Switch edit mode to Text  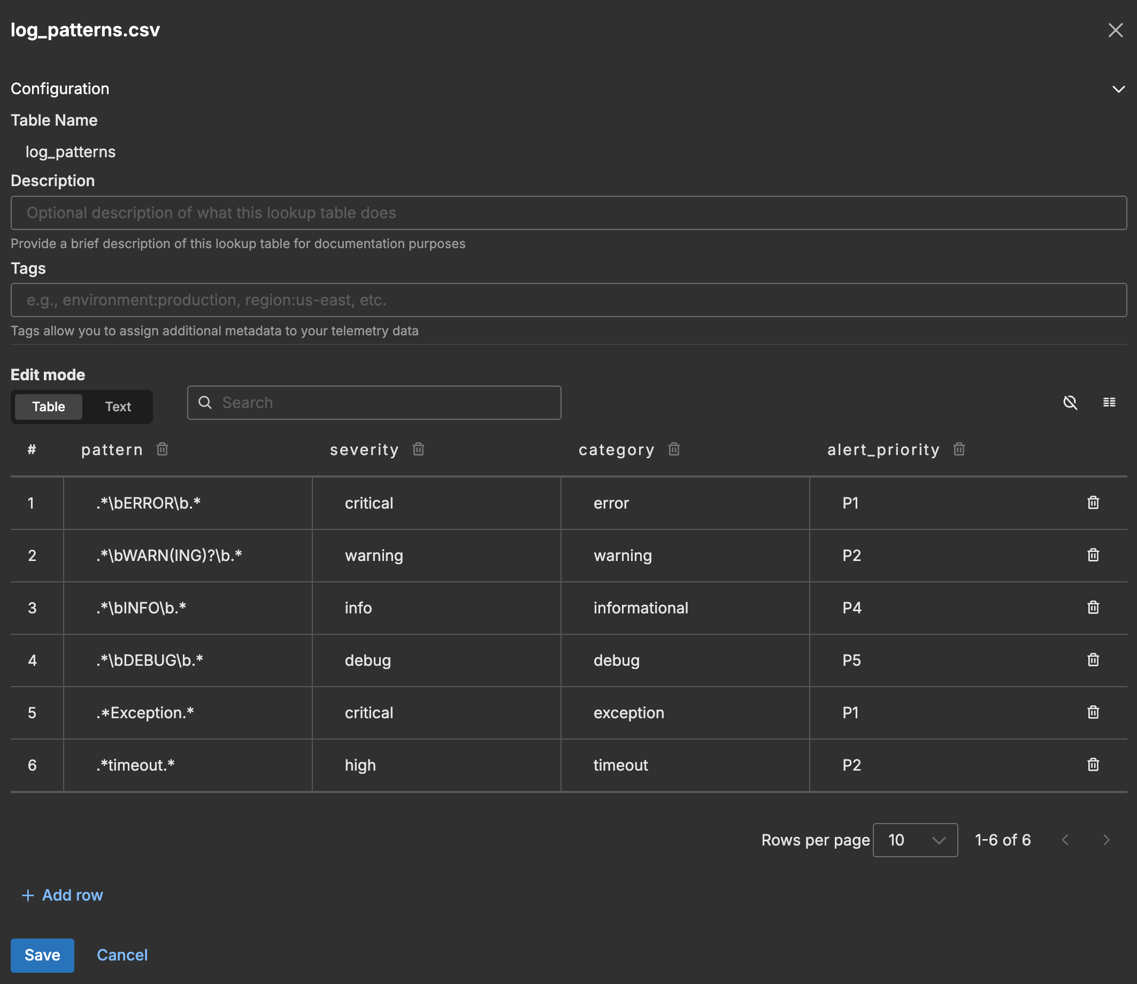(x=118, y=406)
